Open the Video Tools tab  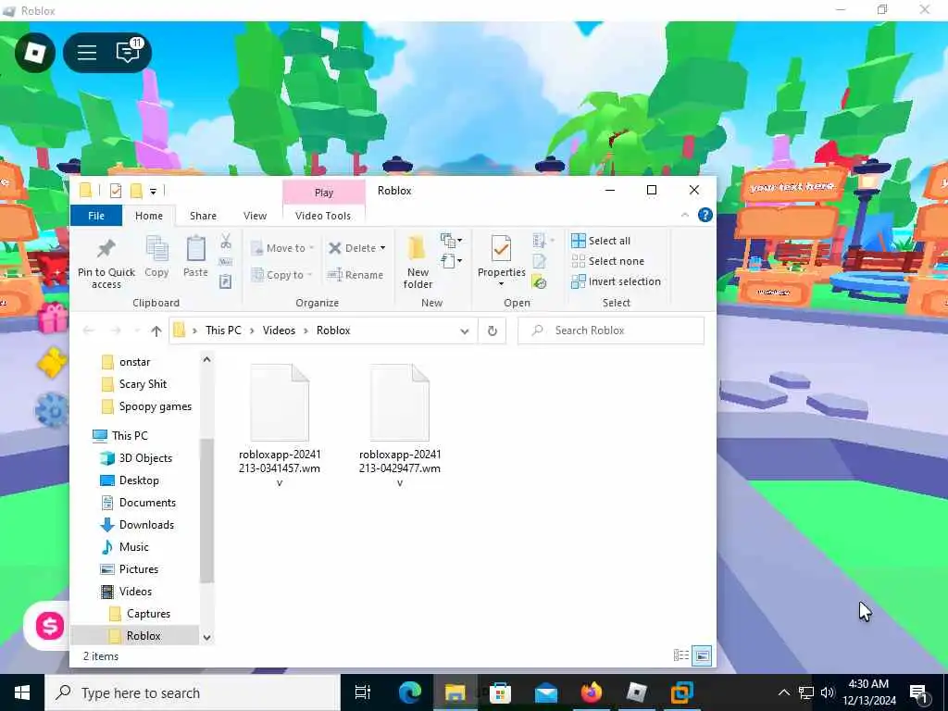pyautogui.click(x=323, y=216)
